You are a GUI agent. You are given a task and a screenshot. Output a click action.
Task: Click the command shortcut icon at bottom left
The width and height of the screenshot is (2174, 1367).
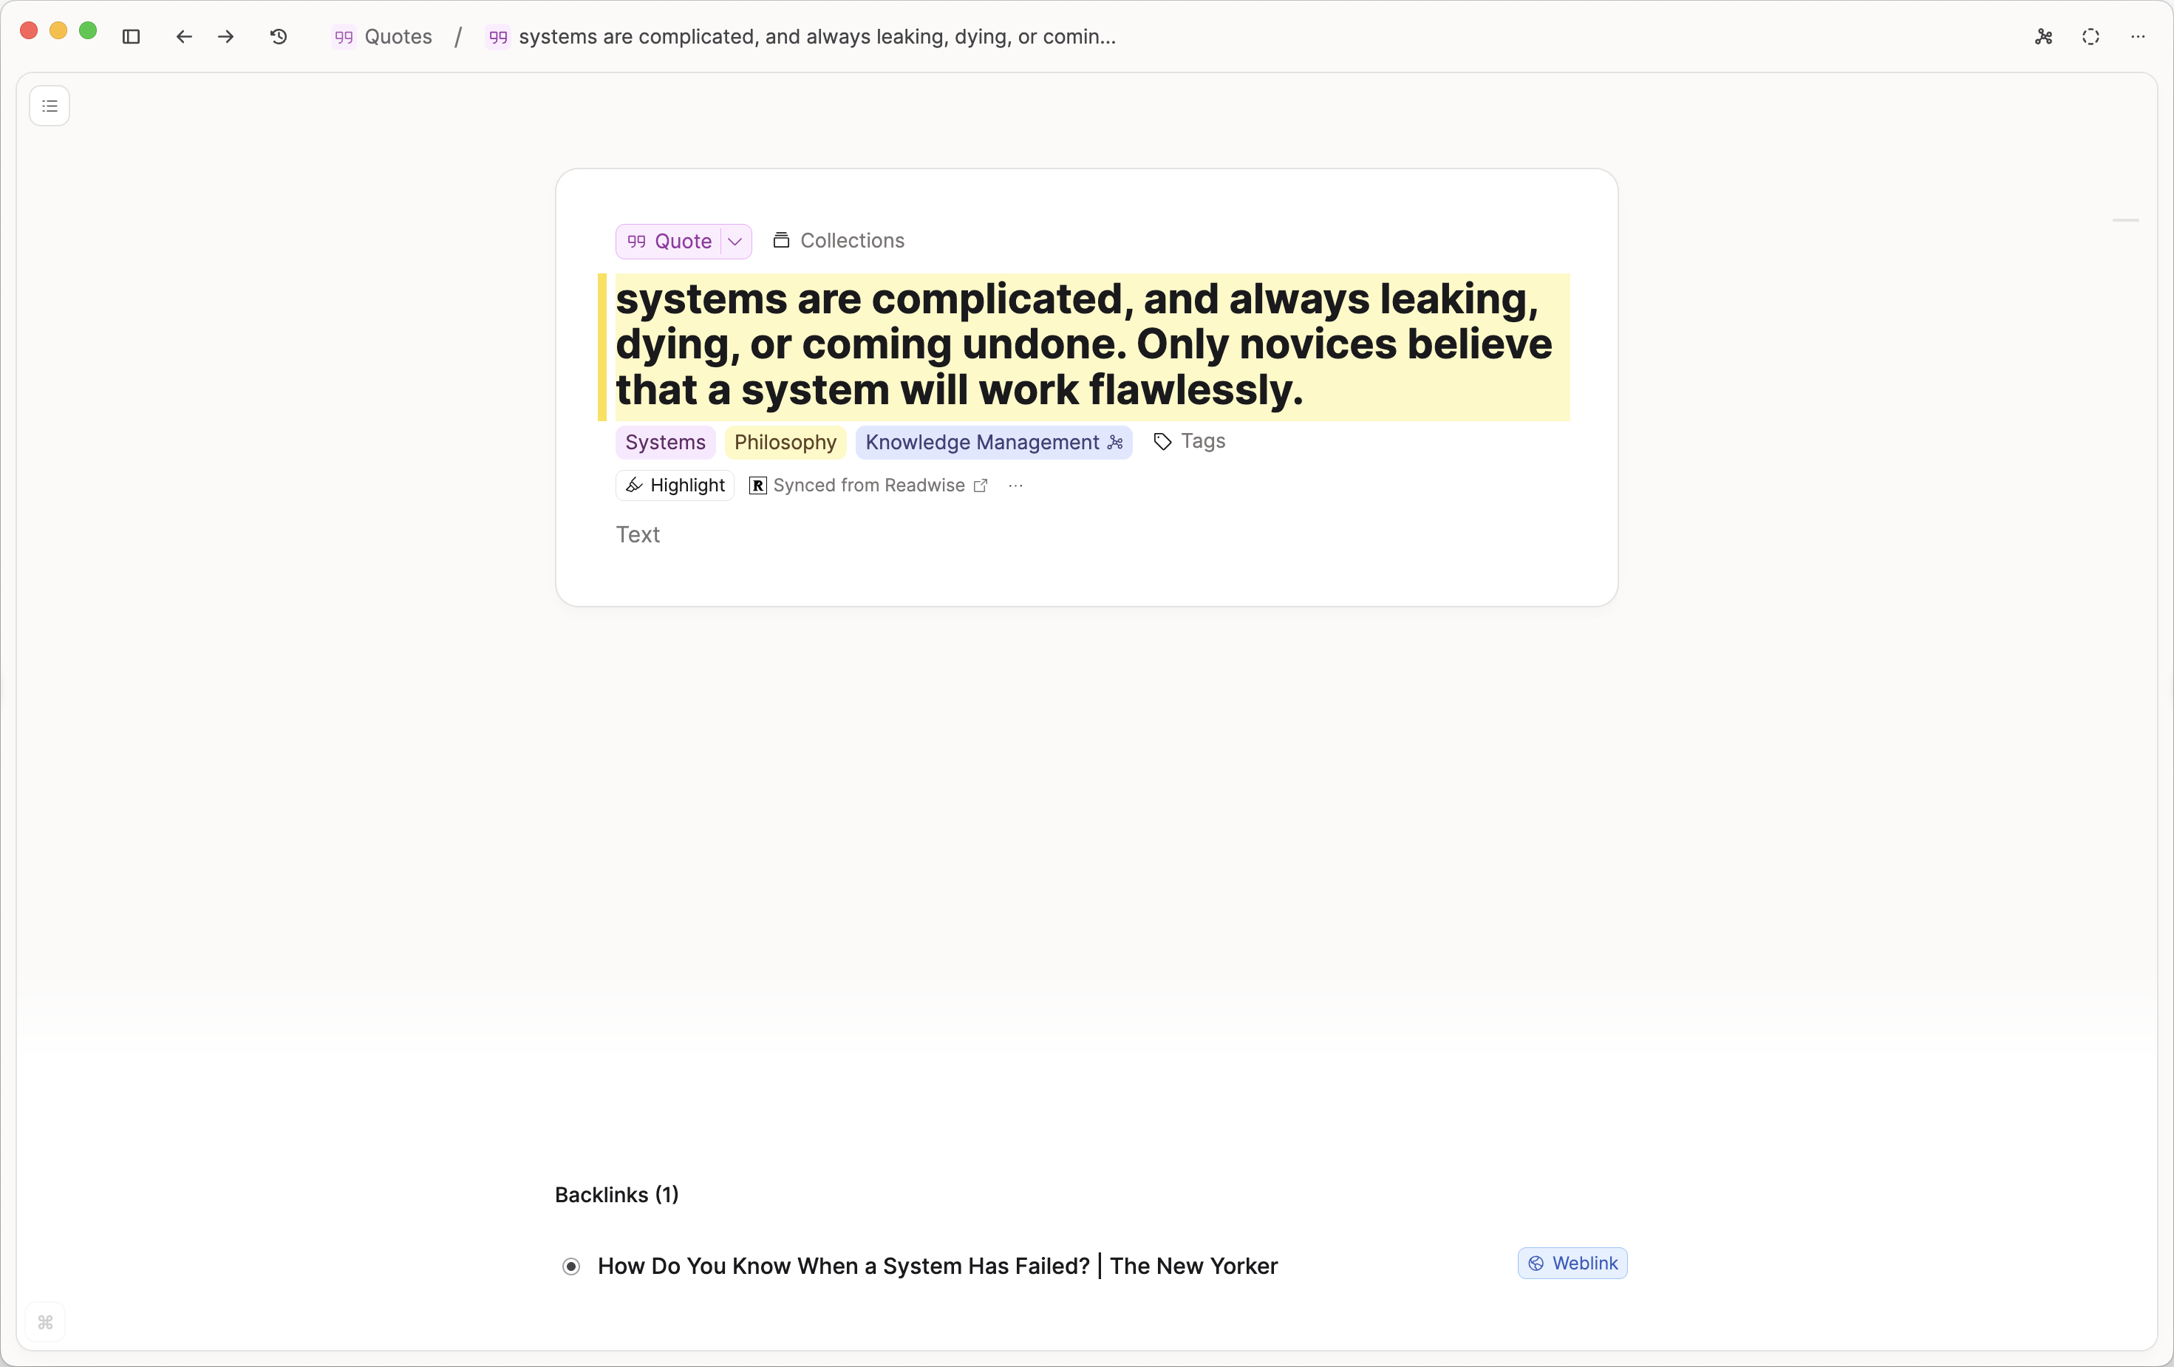click(x=45, y=1322)
